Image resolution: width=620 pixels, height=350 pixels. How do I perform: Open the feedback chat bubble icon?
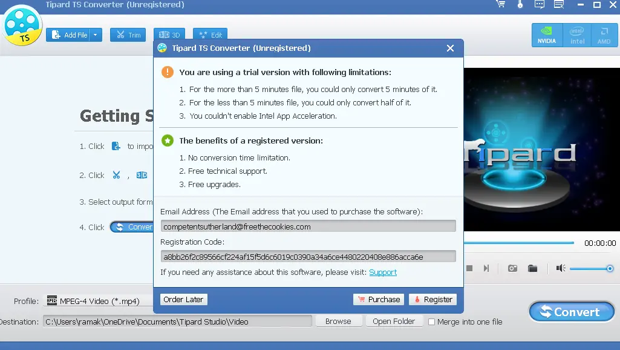tap(539, 5)
